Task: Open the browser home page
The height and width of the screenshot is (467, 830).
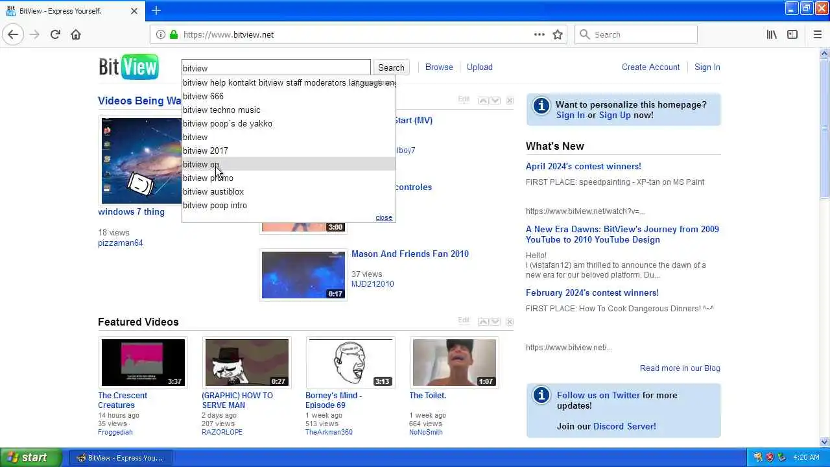Action: tap(76, 34)
